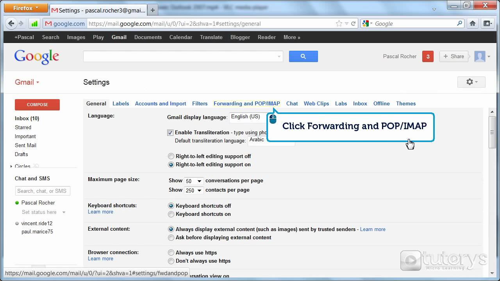
Task: Switch to the Labs tab
Action: pyautogui.click(x=341, y=103)
